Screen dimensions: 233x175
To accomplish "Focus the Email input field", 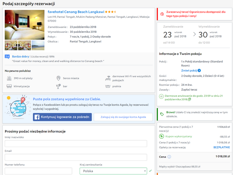I will tap(76, 157).
